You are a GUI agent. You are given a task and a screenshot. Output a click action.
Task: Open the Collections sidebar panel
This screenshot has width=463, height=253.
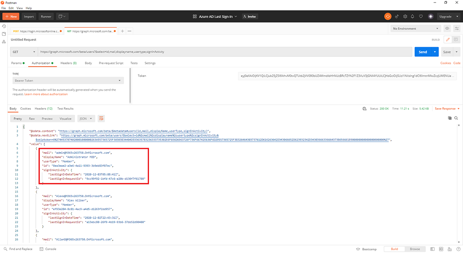click(x=4, y=34)
